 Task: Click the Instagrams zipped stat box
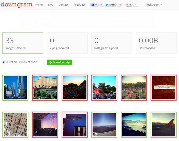pyautogui.click(x=112, y=43)
